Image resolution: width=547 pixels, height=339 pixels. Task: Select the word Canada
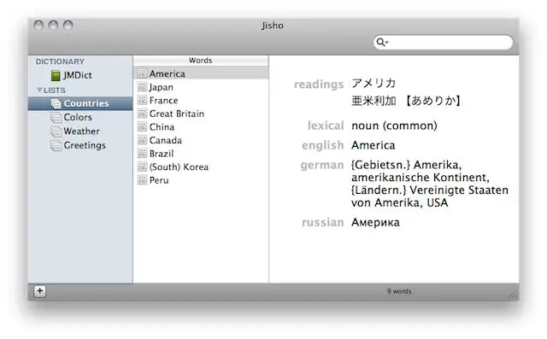coord(201,140)
